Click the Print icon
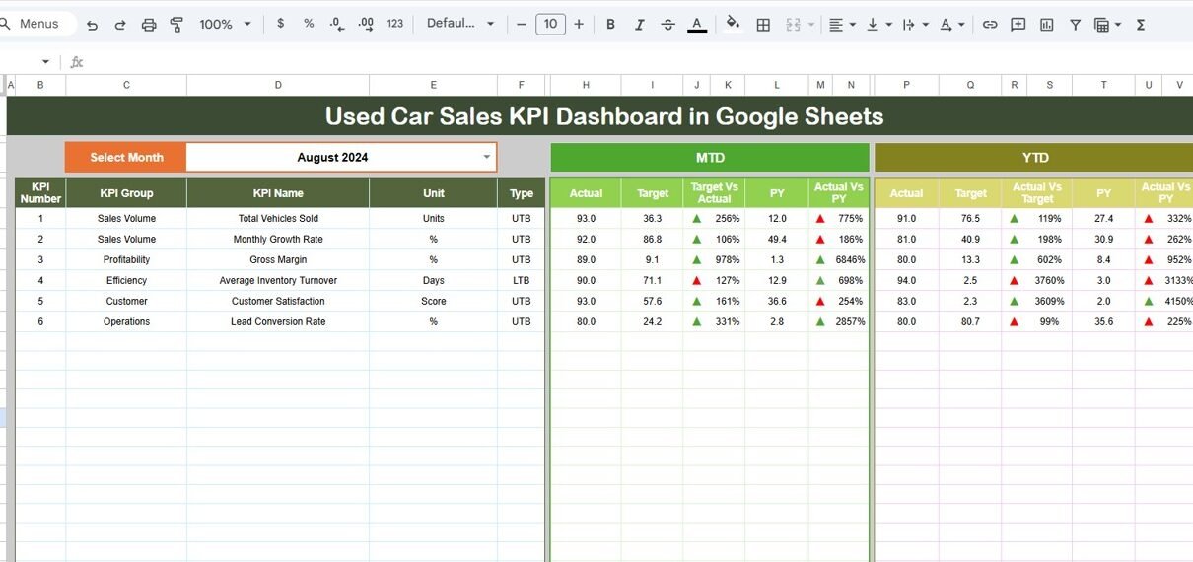Viewport: 1193px width, 562px height. pos(149,25)
